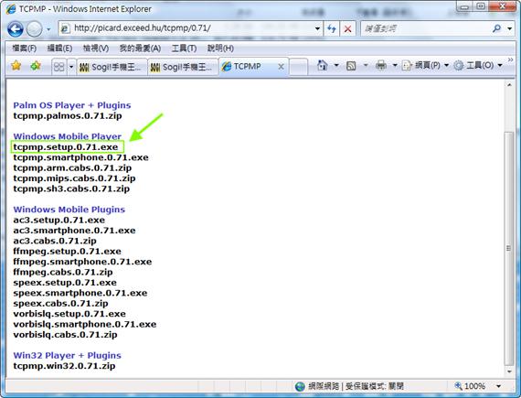Open the recent pages dropdown arrow
This screenshot has width=521, height=398.
tap(48, 29)
